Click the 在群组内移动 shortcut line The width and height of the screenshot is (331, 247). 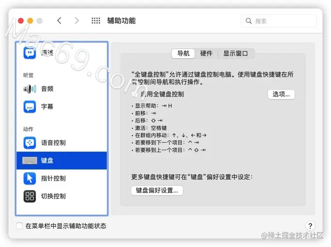[x=169, y=135]
